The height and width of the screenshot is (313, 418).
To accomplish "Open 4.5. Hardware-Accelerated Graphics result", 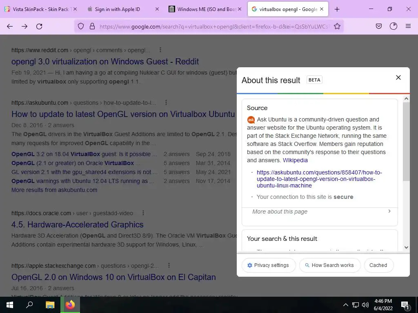I will point(77,225).
